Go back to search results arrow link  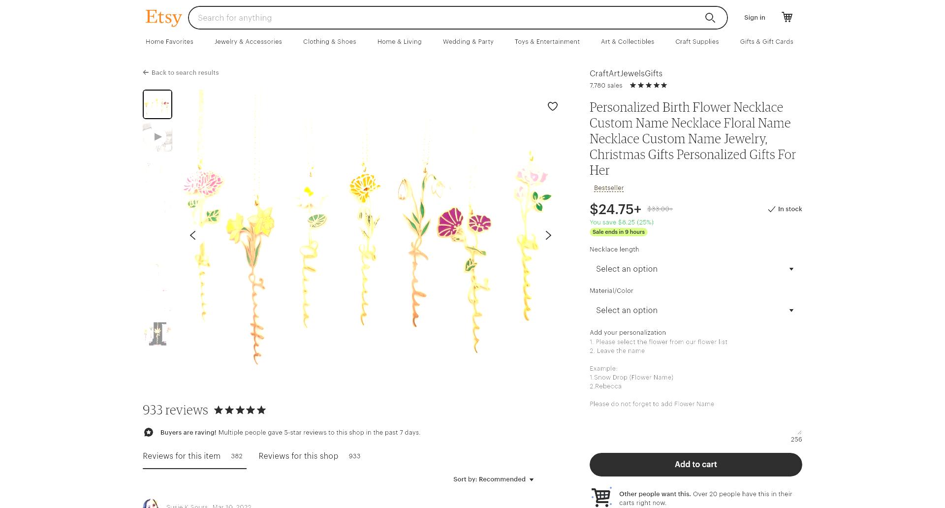coord(181,72)
